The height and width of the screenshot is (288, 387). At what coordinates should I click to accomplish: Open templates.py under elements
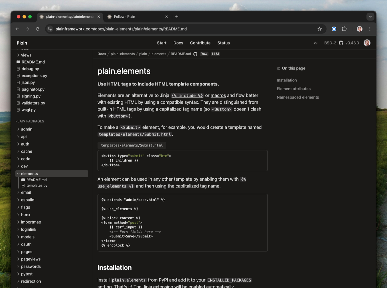[x=37, y=185]
